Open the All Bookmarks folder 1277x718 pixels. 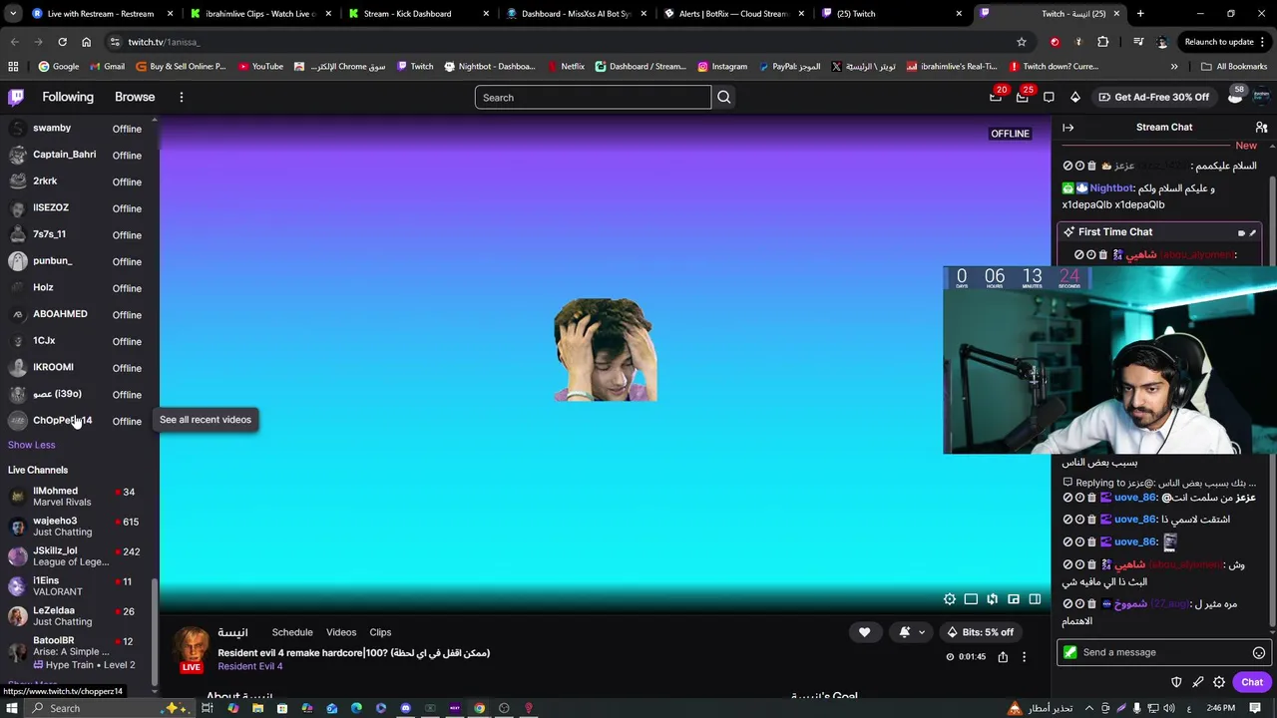[1234, 67]
